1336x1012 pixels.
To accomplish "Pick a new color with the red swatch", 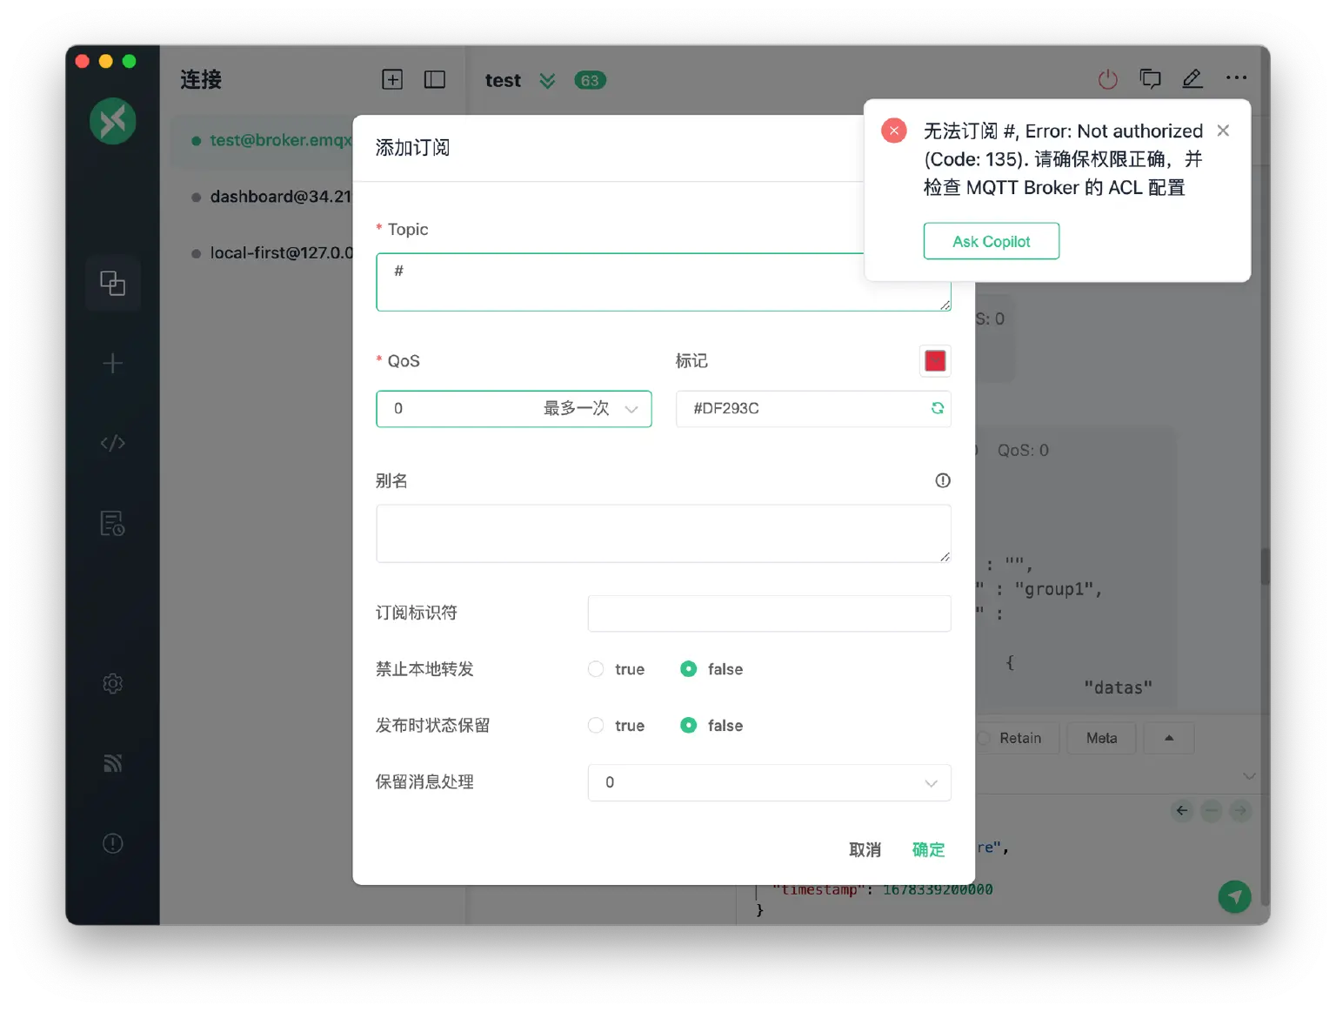I will (x=934, y=360).
